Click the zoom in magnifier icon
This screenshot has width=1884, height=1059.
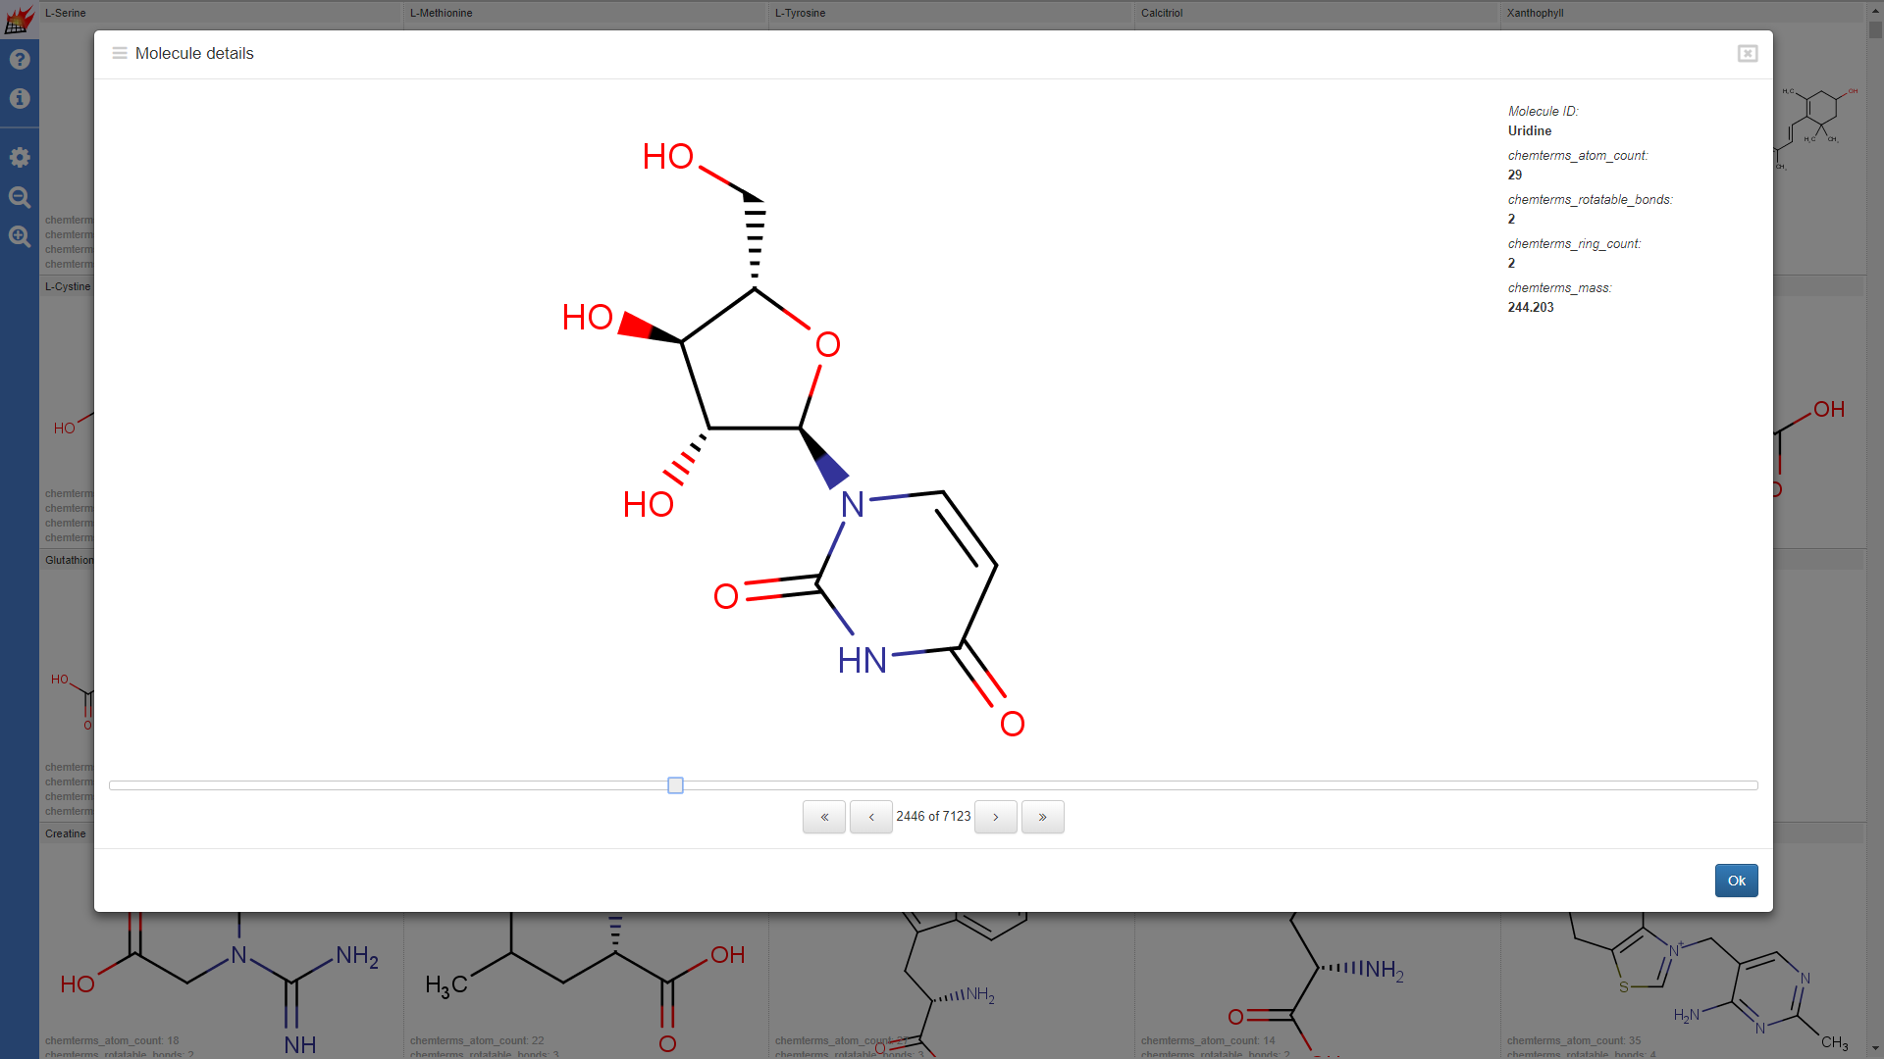20,236
